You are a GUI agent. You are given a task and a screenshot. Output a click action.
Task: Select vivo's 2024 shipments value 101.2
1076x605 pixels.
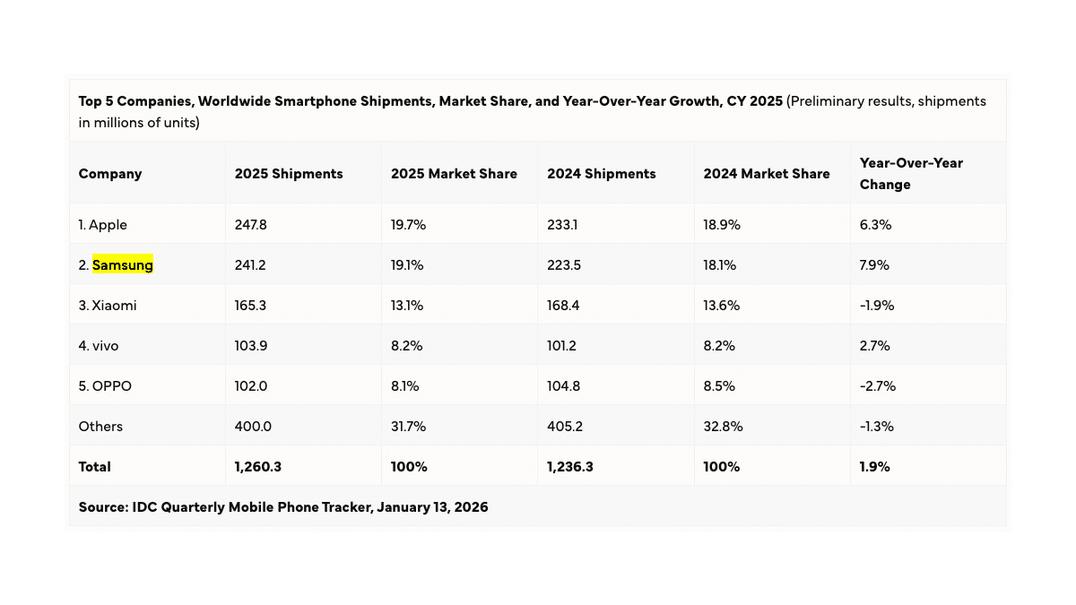pos(563,346)
